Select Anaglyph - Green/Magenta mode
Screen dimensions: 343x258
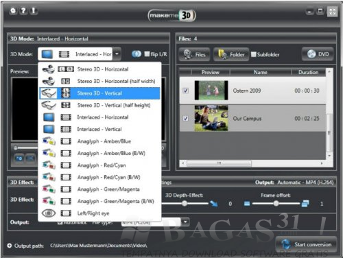100,189
